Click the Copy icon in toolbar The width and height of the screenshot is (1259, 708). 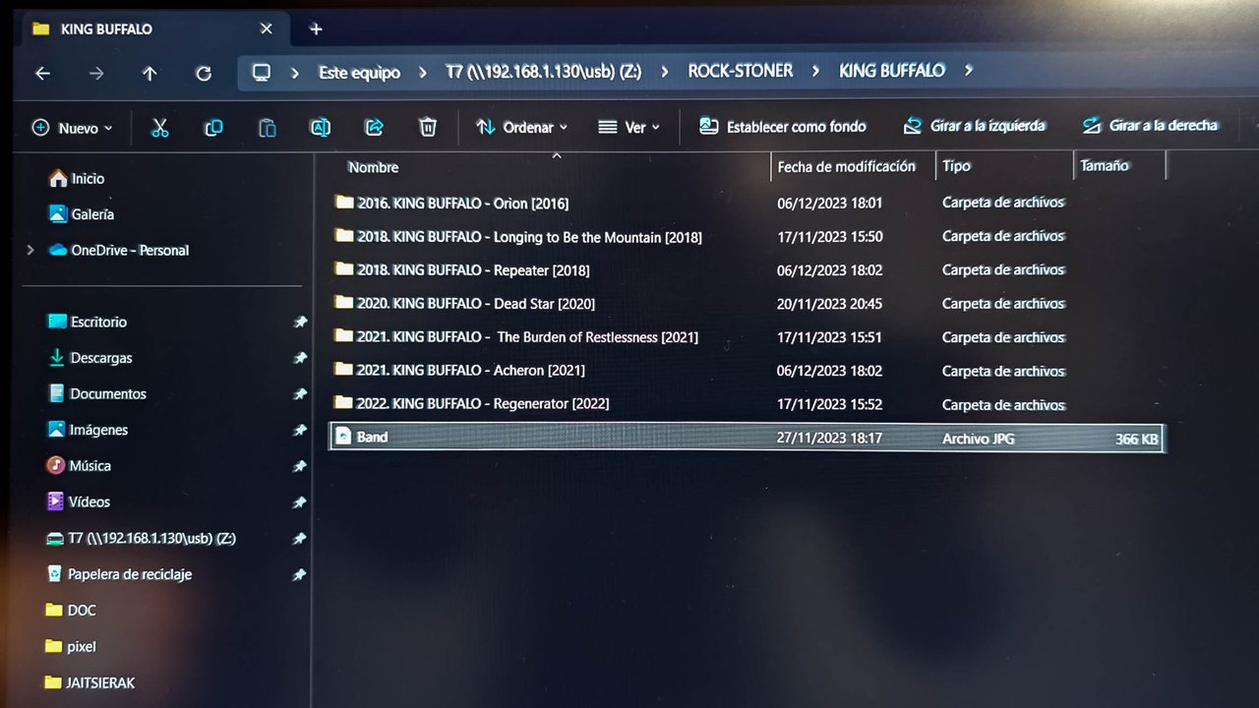(212, 128)
